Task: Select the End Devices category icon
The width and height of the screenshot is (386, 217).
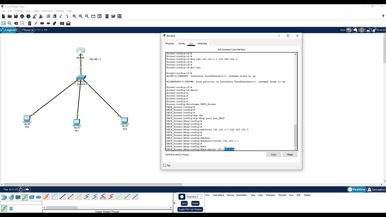Action: tap(11, 197)
